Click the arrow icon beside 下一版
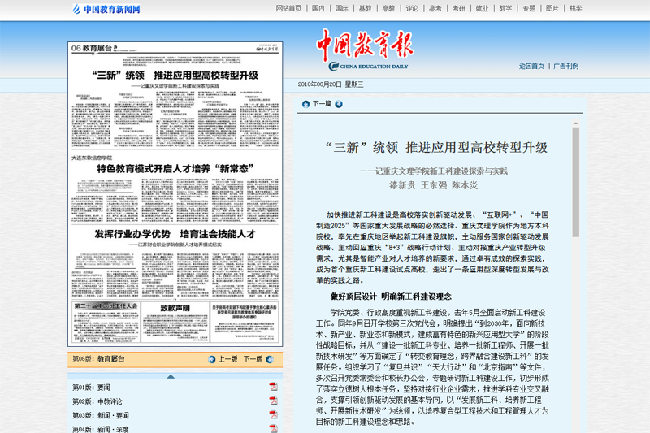 [x=271, y=358]
